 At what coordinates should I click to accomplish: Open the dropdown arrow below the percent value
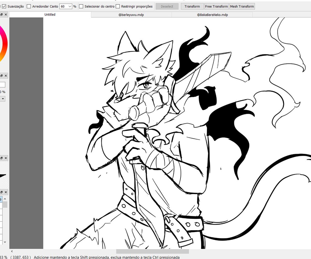[3, 99]
